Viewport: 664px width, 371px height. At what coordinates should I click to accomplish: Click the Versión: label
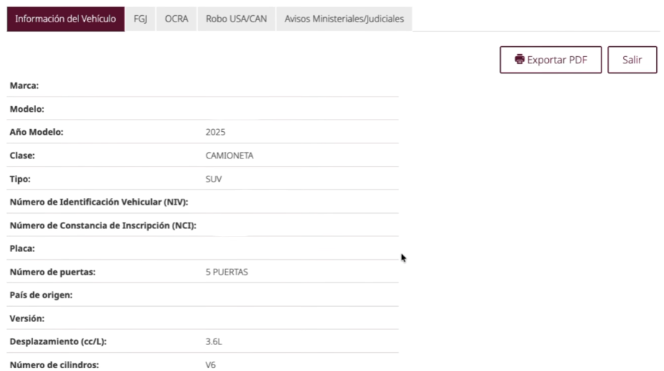[x=27, y=318]
